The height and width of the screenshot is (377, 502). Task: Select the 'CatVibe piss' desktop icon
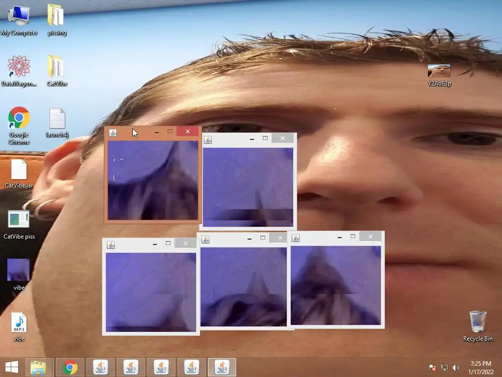[19, 225]
